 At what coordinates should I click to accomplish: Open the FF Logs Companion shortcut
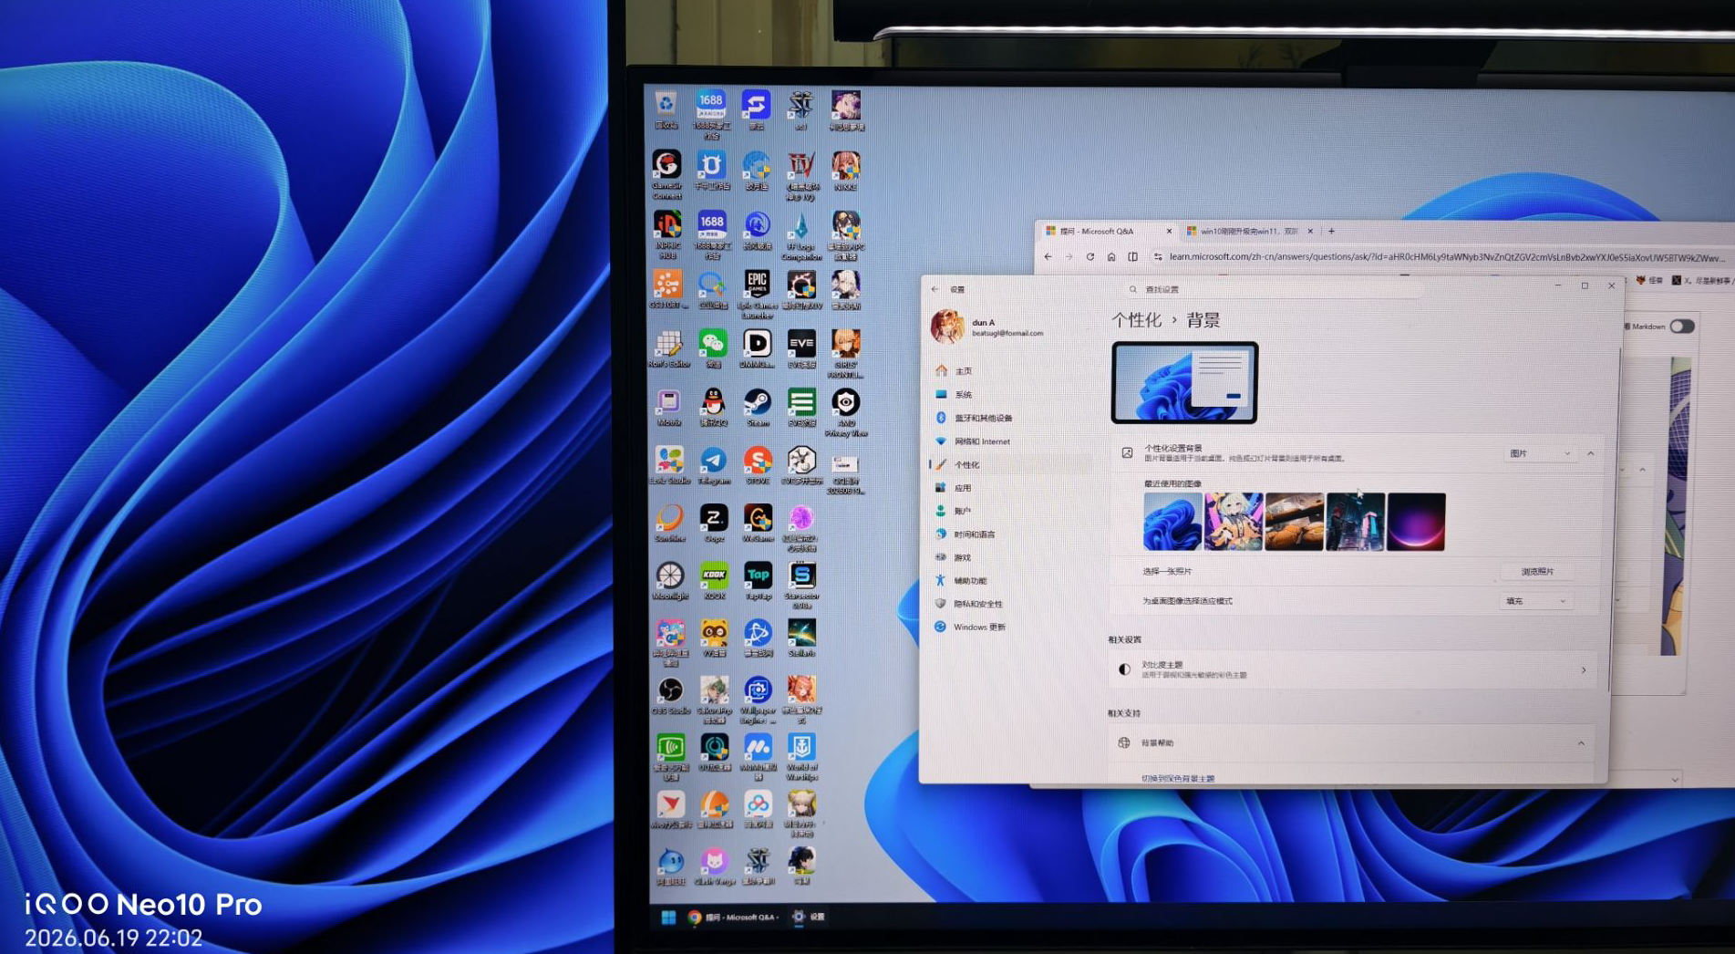click(800, 235)
